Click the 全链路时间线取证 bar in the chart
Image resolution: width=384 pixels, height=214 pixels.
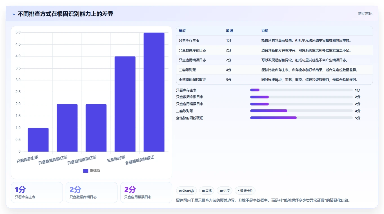[154, 92]
